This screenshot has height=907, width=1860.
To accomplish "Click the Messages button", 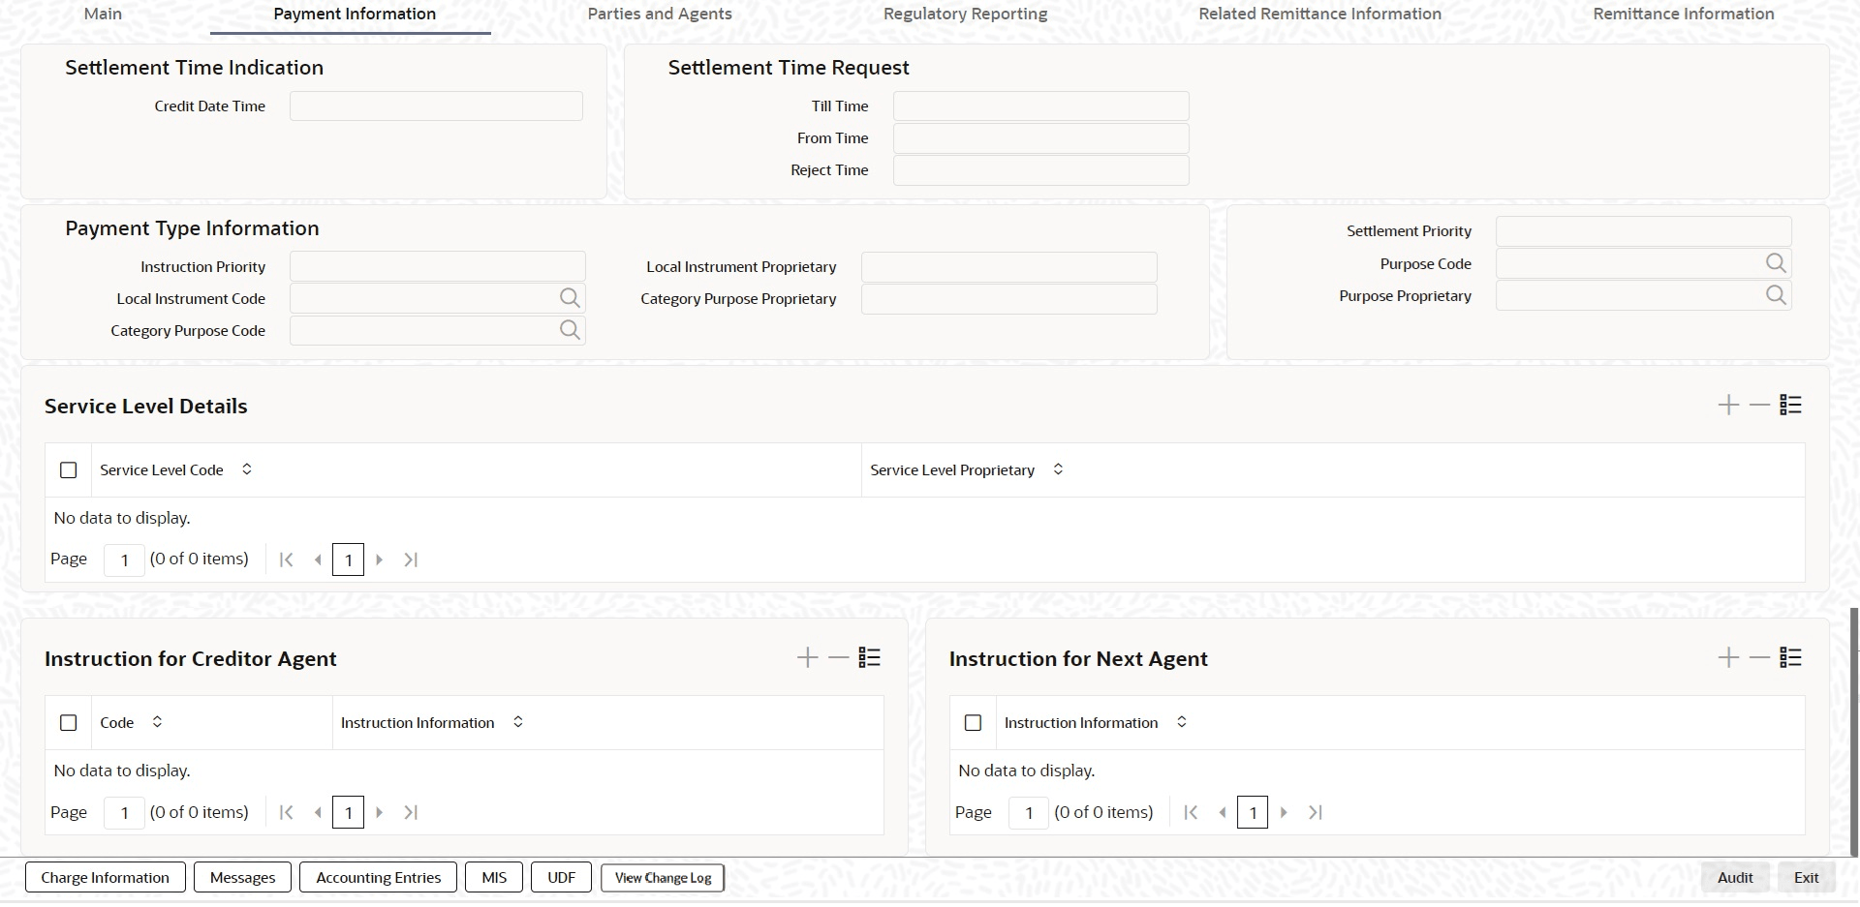I will [242, 878].
